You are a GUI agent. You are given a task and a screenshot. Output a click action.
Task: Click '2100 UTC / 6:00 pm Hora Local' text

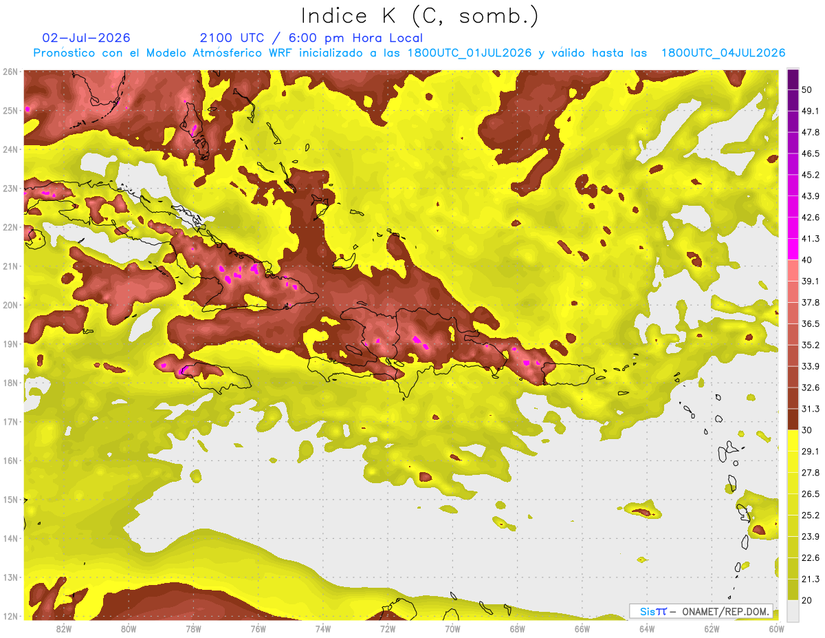click(311, 38)
